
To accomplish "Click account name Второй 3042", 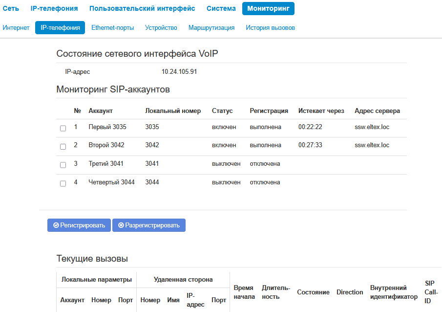I will point(106,145).
